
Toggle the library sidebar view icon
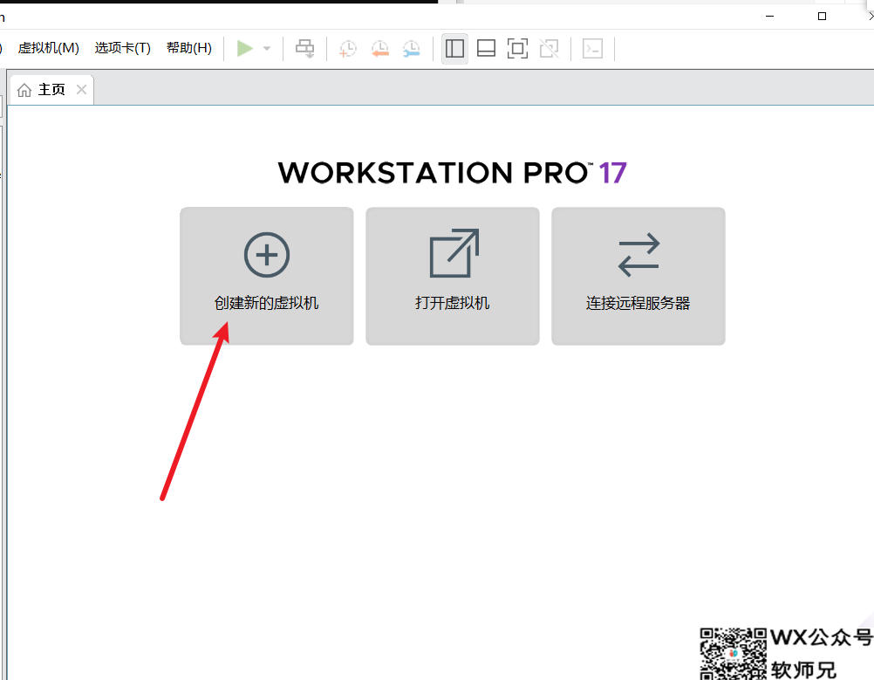(x=454, y=49)
